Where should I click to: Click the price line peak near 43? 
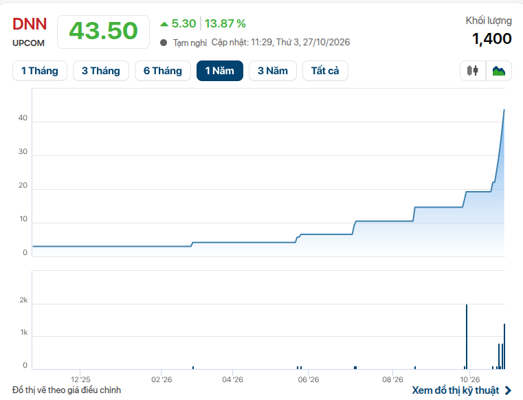[504, 110]
